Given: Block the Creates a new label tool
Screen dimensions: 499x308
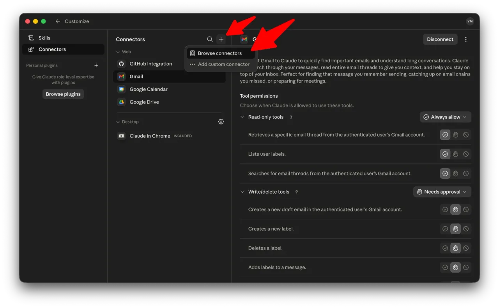Looking at the screenshot, I should point(466,229).
